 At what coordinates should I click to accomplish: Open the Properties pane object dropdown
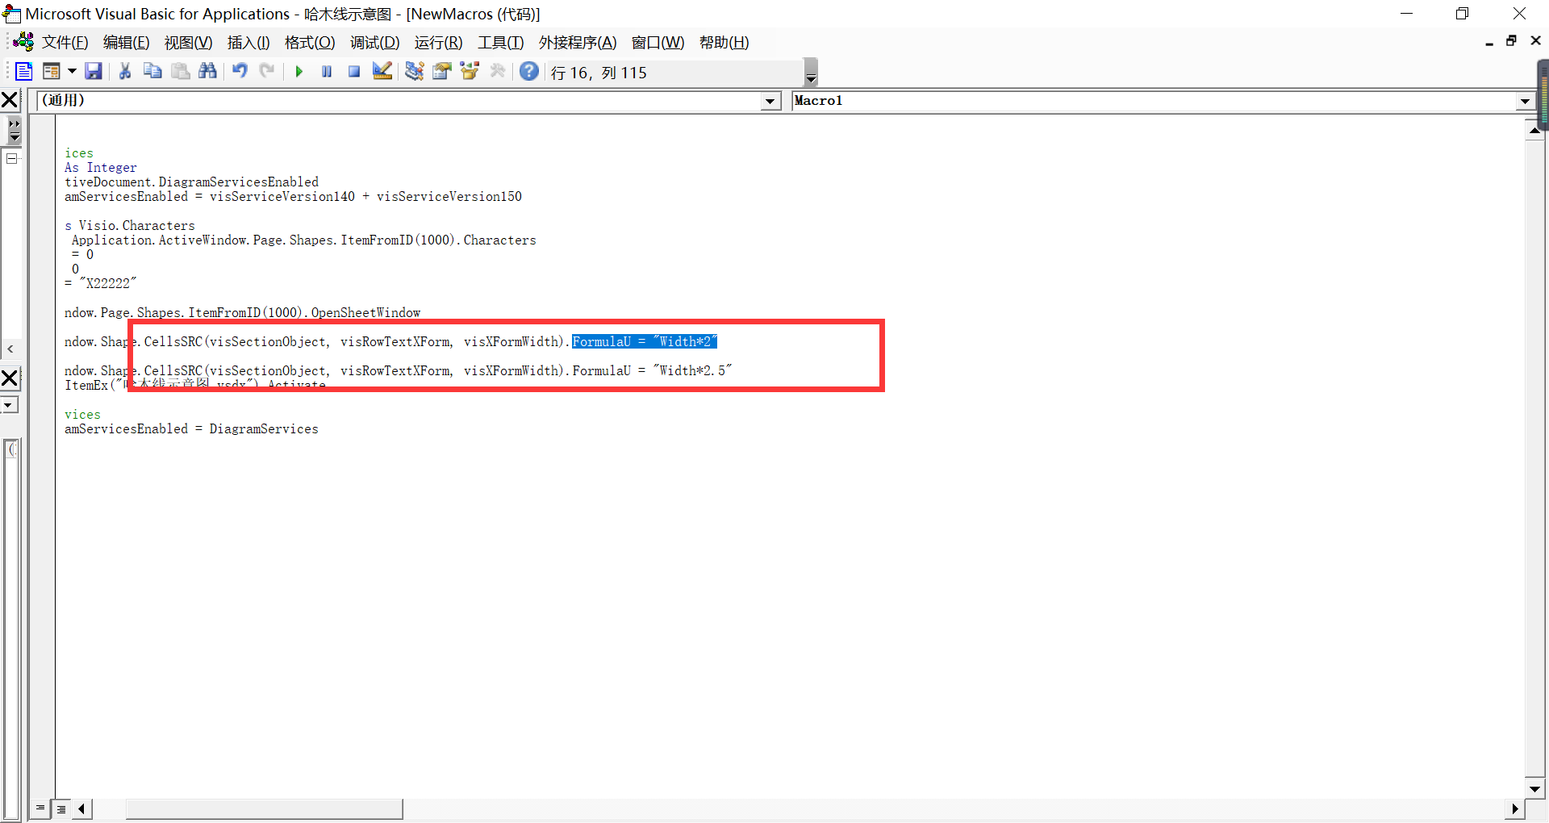pyautogui.click(x=9, y=405)
